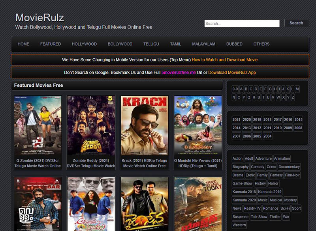
Task: Filter movies starting with letter N
Action: (234, 97)
